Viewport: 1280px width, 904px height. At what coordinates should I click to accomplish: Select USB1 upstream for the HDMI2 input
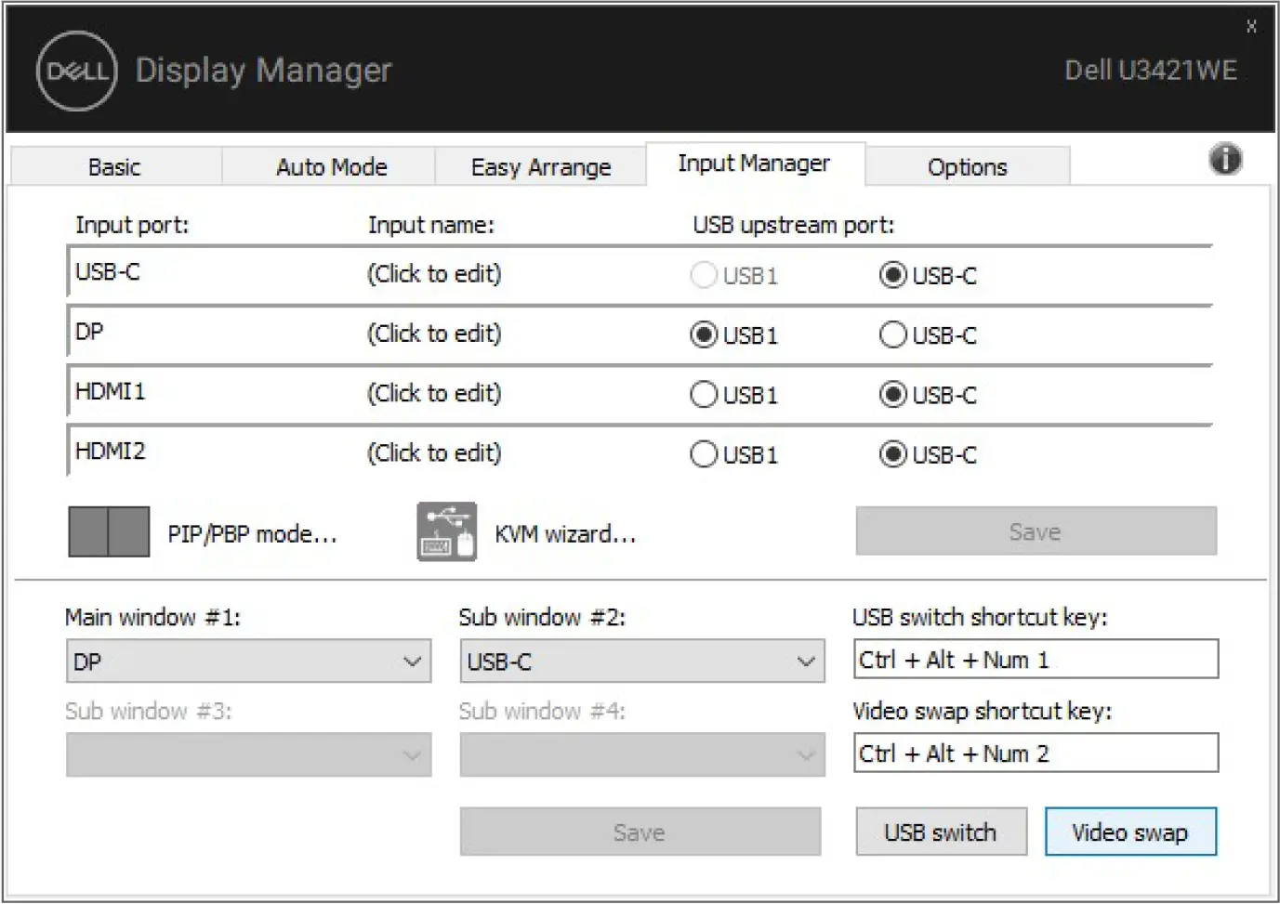tap(704, 454)
